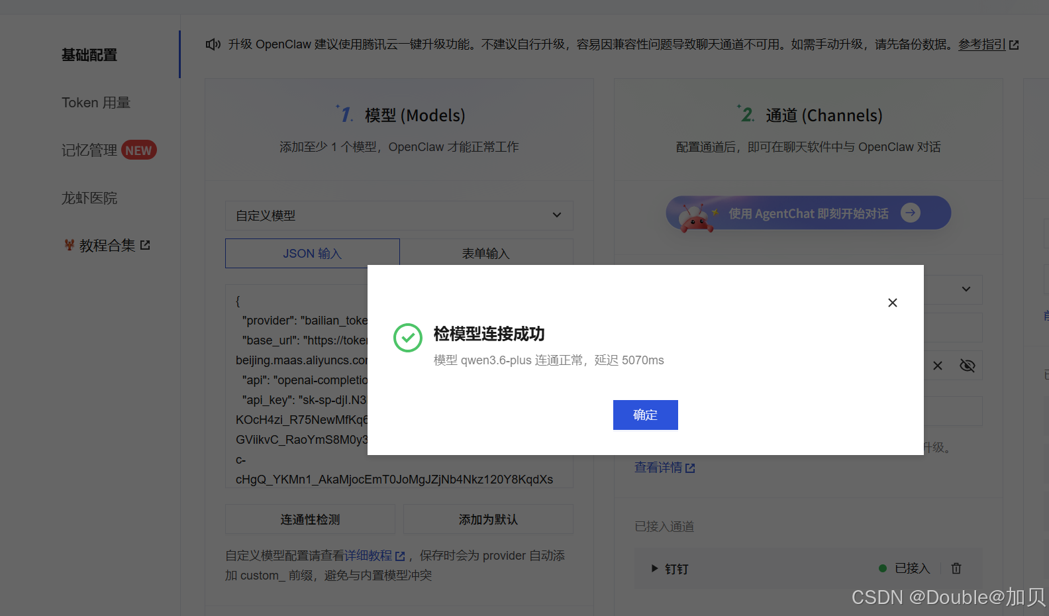Delete the 钉钉 channel with trash icon
1049x616 pixels.
956,568
